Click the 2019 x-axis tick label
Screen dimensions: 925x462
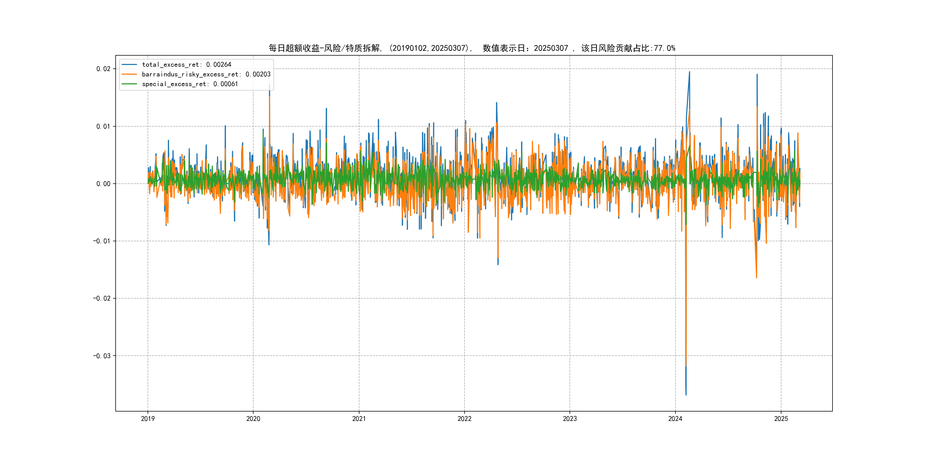pyautogui.click(x=148, y=419)
